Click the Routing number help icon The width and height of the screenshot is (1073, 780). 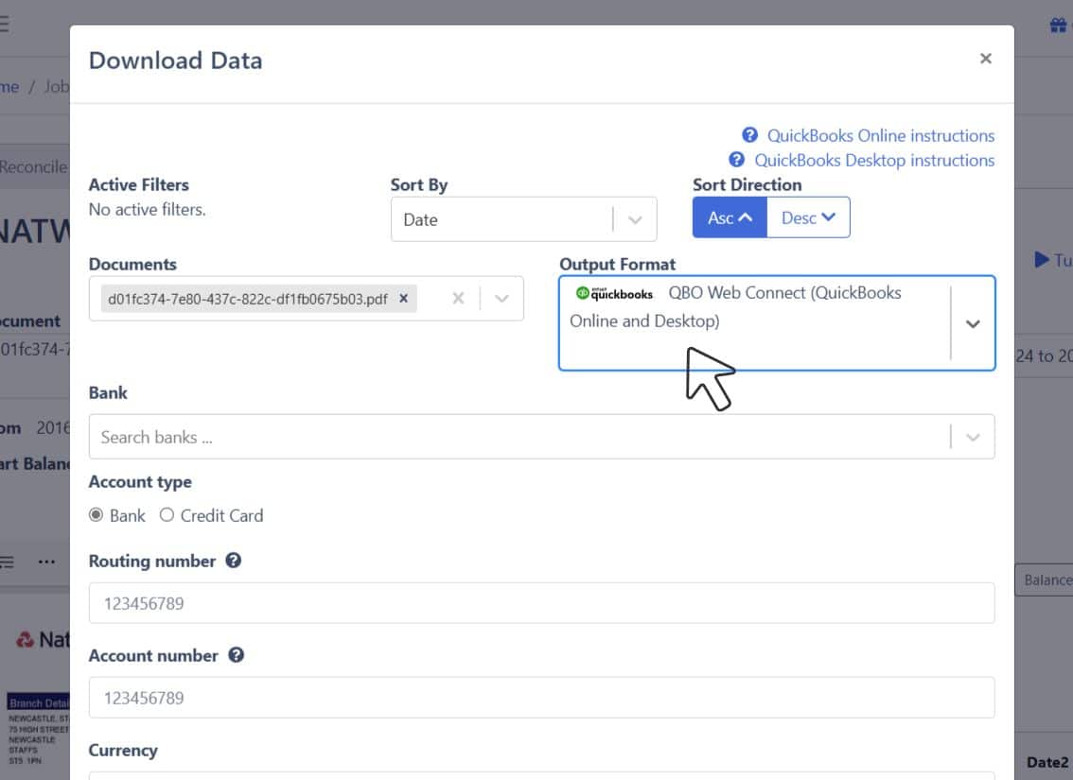tap(234, 561)
